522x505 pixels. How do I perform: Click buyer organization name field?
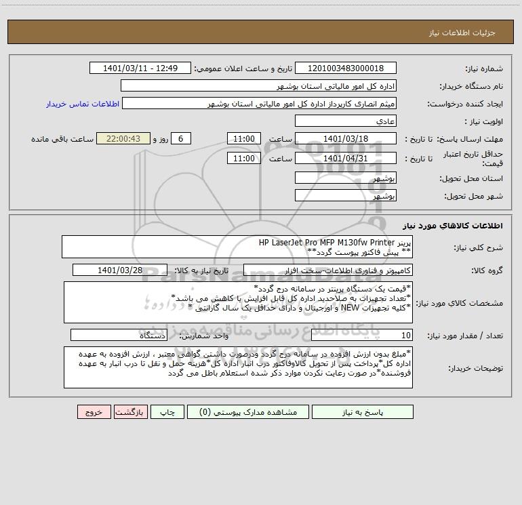[258, 85]
